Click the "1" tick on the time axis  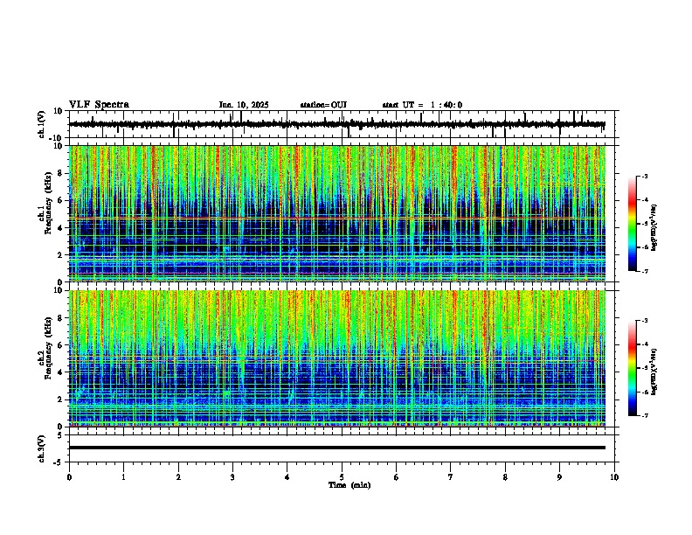(x=123, y=477)
